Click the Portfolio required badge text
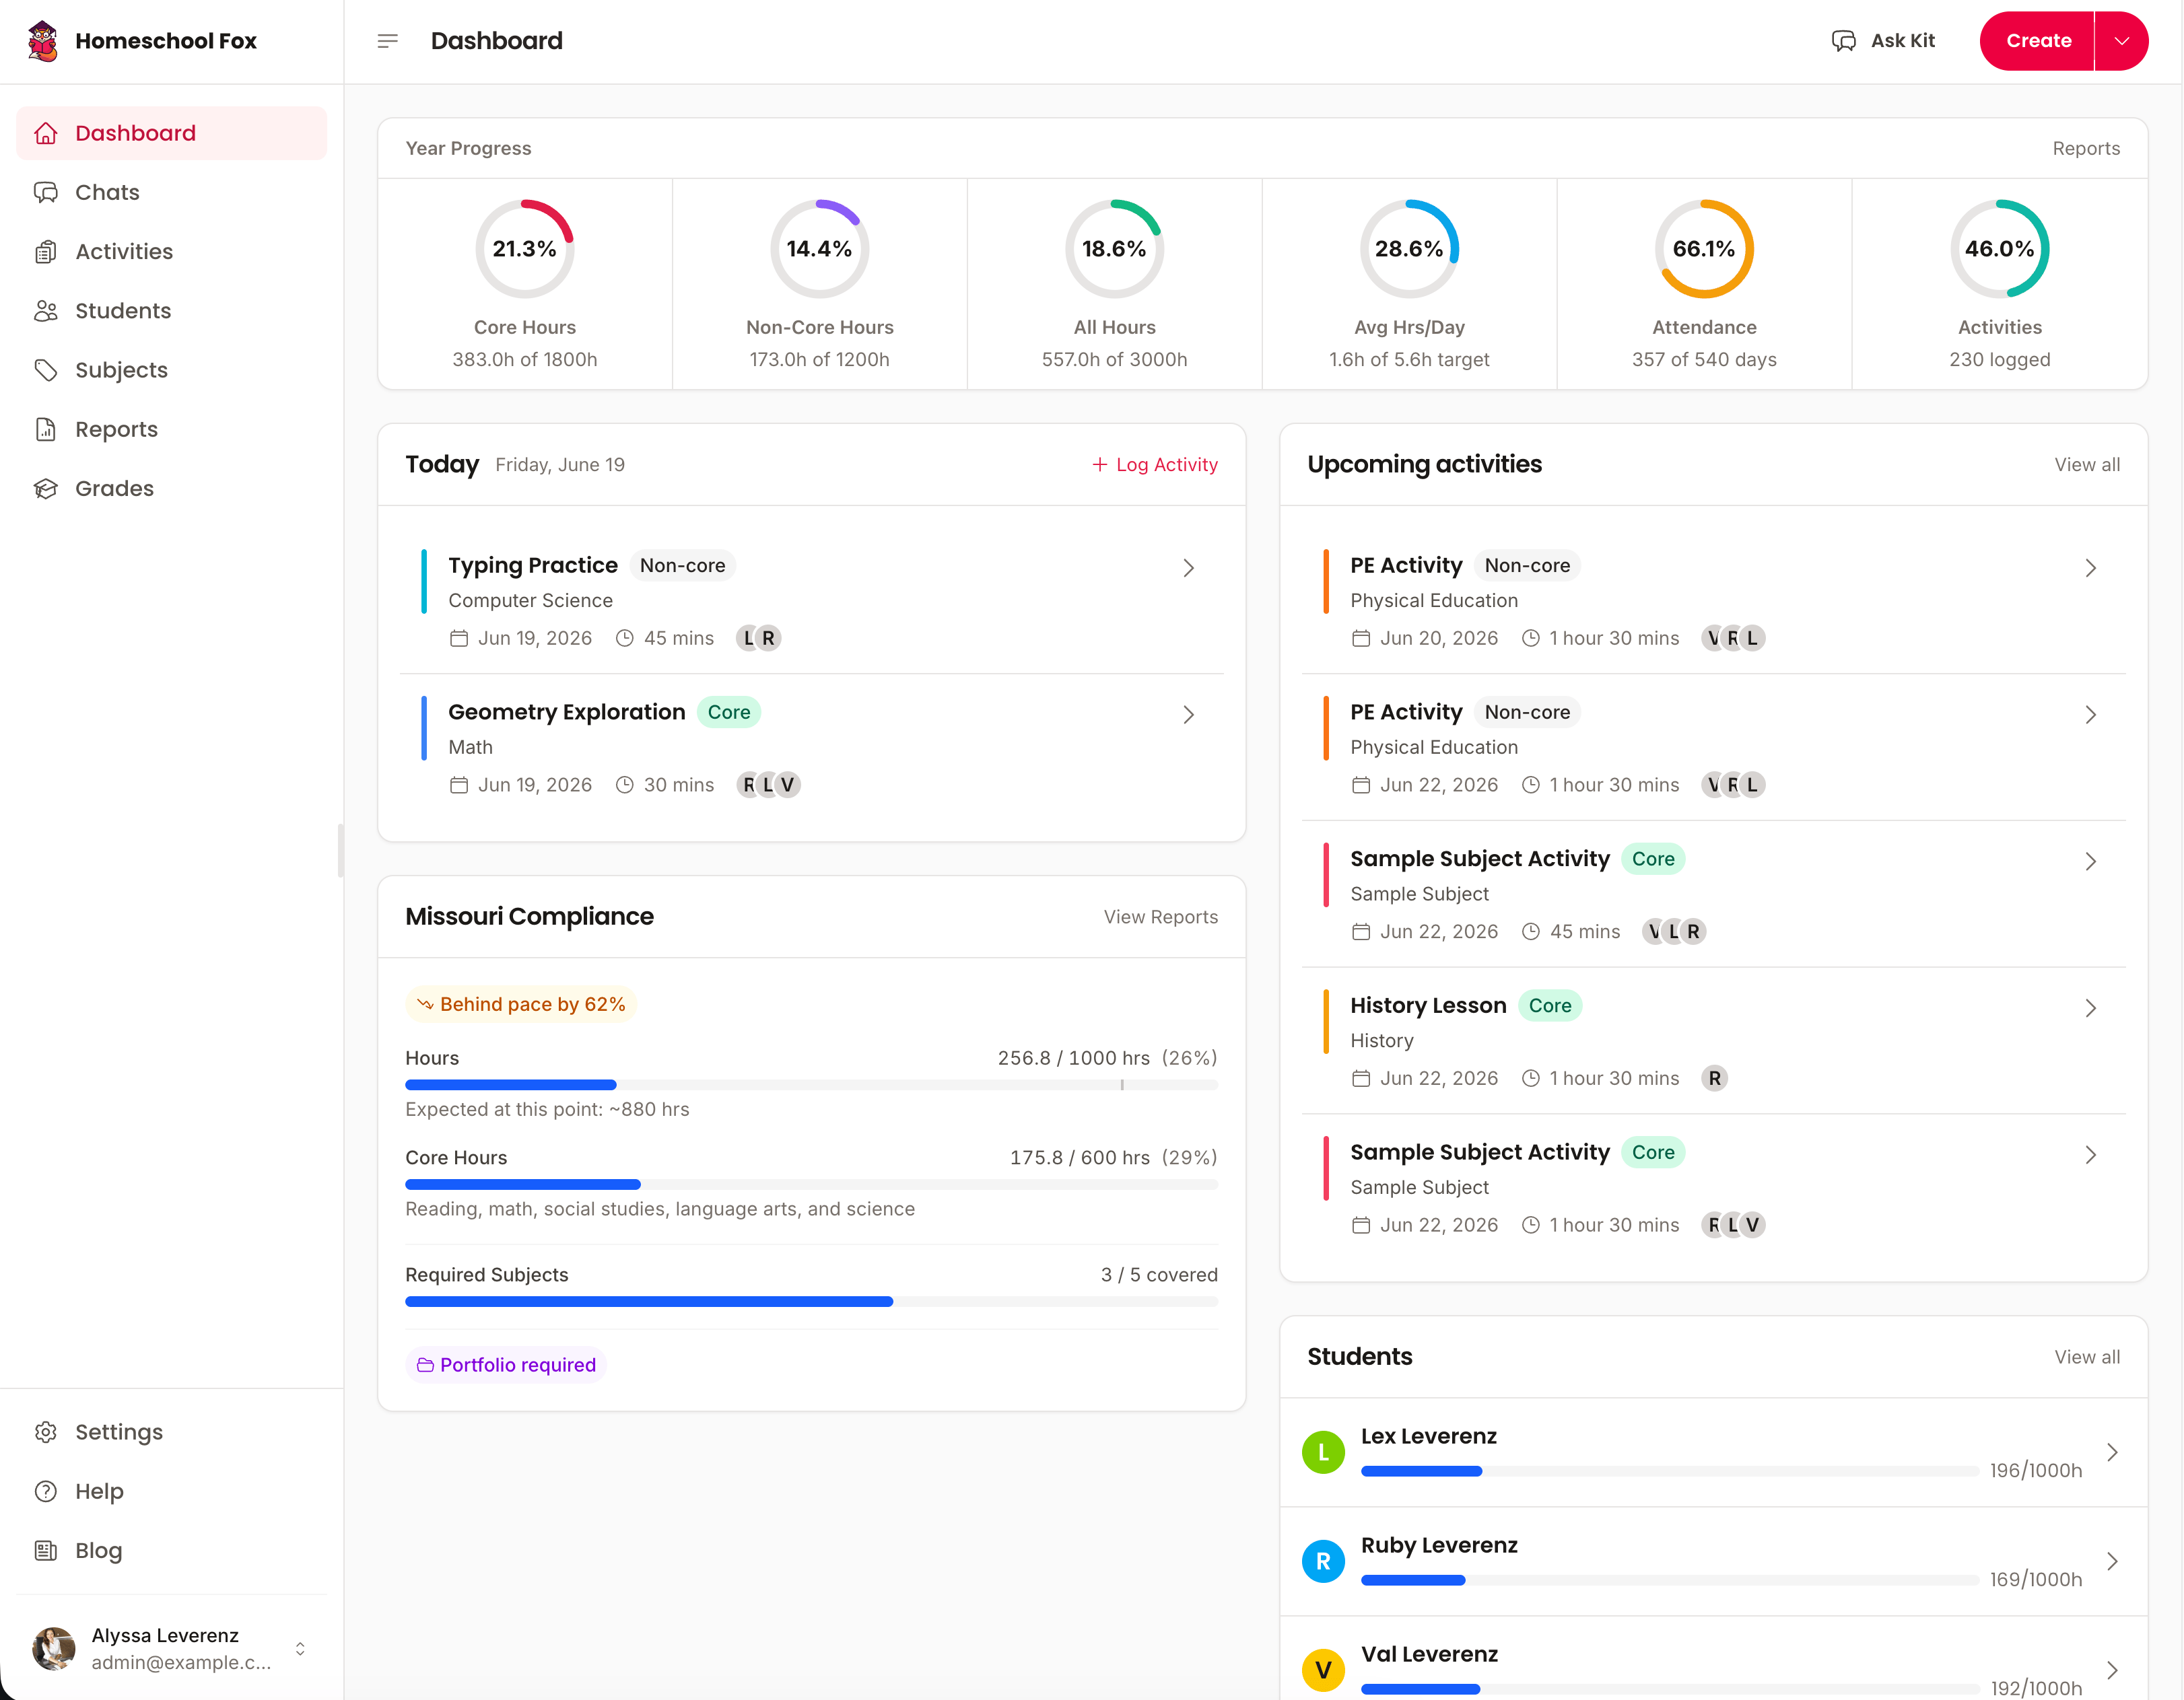 [x=518, y=1366]
